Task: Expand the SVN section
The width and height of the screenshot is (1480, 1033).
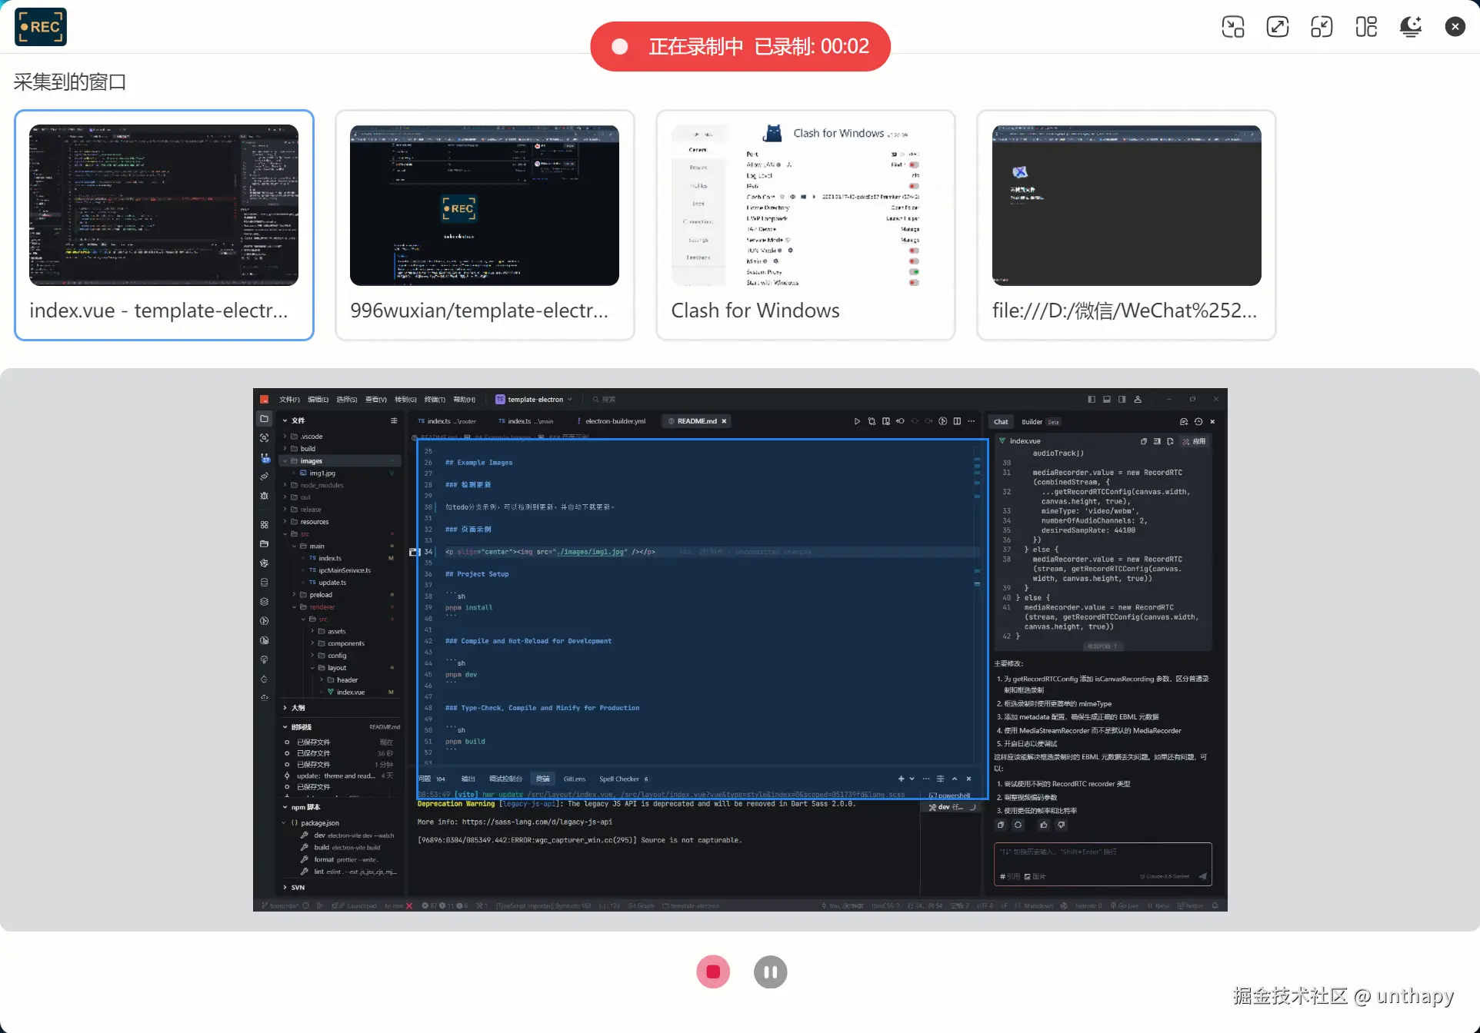Action: [340, 888]
